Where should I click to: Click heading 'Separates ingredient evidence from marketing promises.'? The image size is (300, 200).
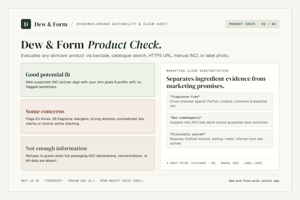[x=216, y=82]
